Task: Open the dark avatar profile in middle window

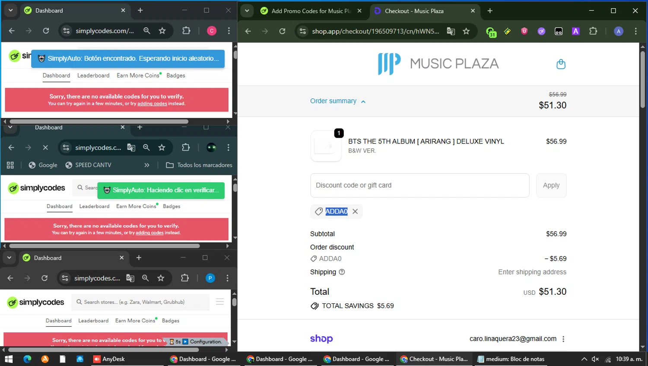Action: pos(211,147)
